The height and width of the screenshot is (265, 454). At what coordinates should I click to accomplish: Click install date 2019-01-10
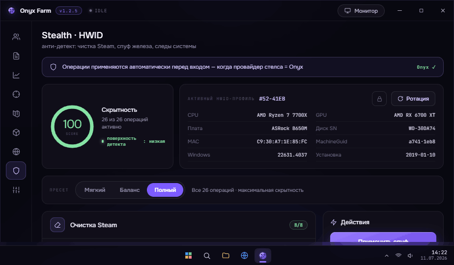[x=421, y=155]
